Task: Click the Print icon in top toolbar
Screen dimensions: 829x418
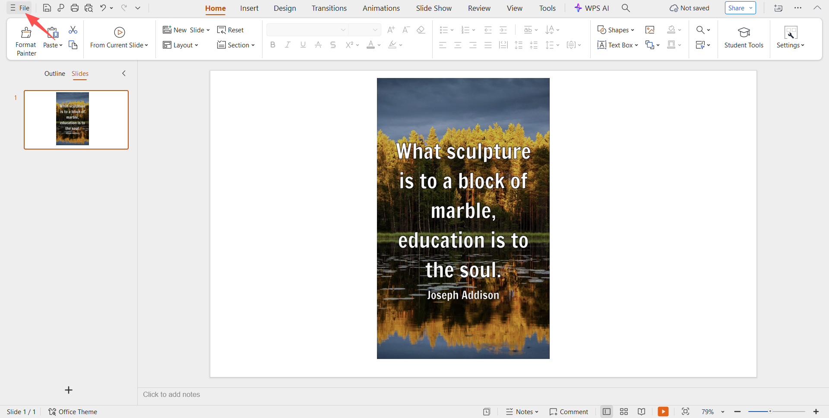Action: coord(75,8)
